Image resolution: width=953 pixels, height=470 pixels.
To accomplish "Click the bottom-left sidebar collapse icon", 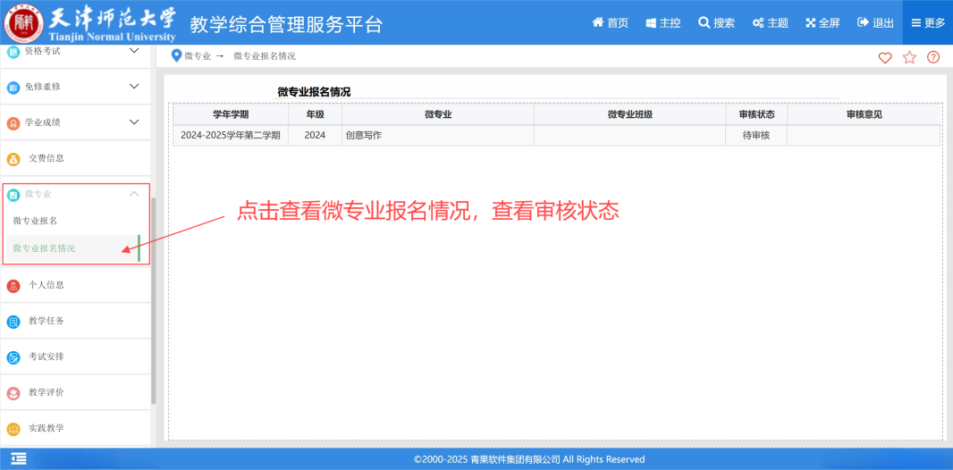I will tap(19, 458).
